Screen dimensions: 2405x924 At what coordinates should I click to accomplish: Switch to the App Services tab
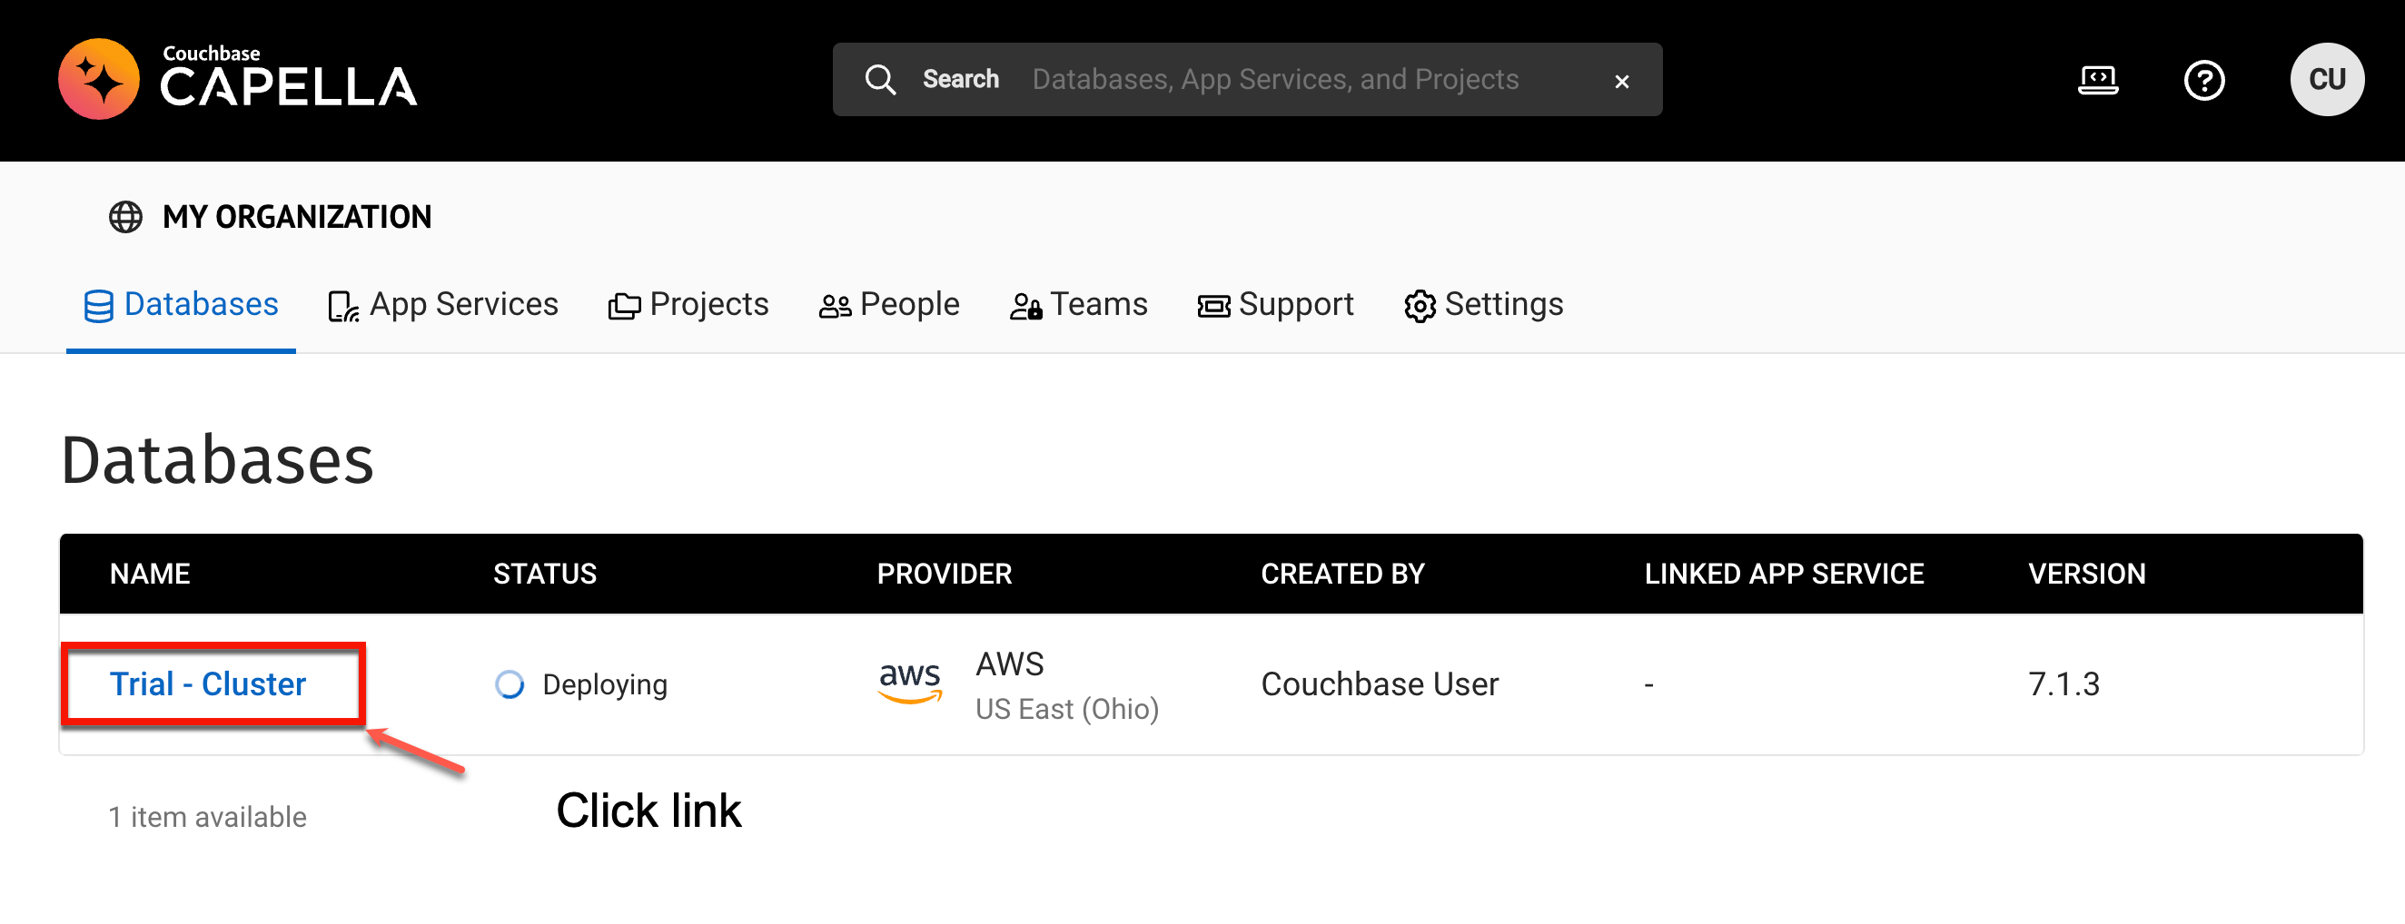tap(442, 304)
